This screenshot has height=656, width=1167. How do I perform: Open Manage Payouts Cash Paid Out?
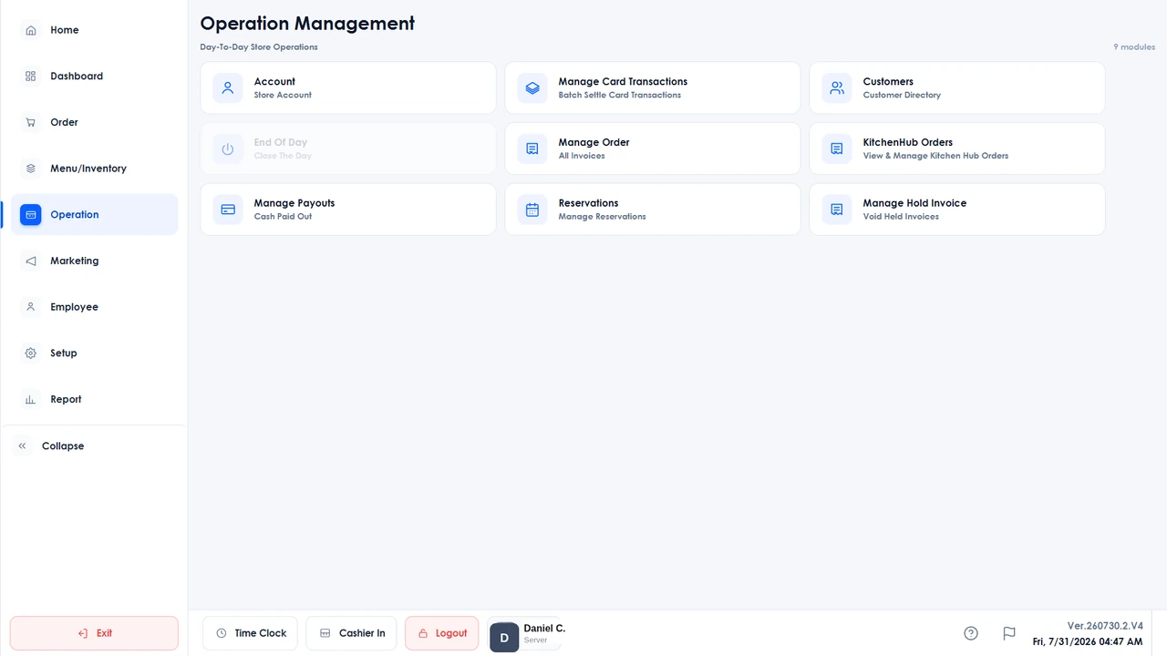click(x=348, y=210)
